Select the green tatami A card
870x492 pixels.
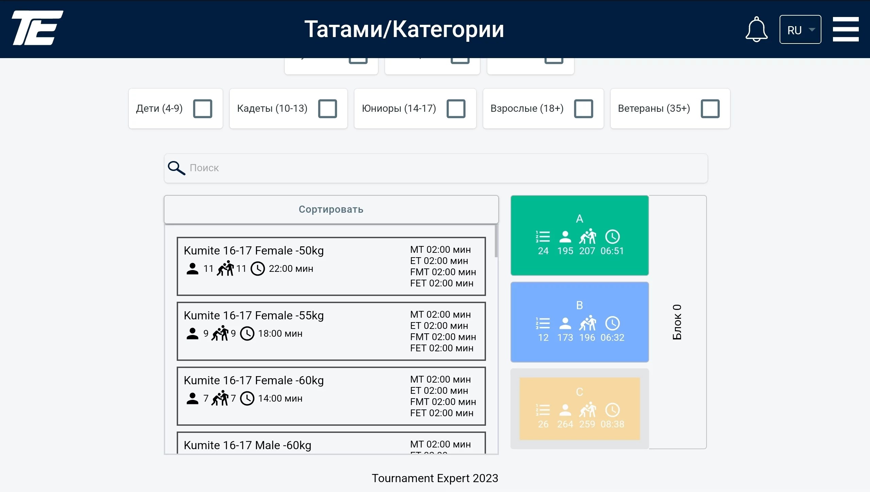[579, 235]
